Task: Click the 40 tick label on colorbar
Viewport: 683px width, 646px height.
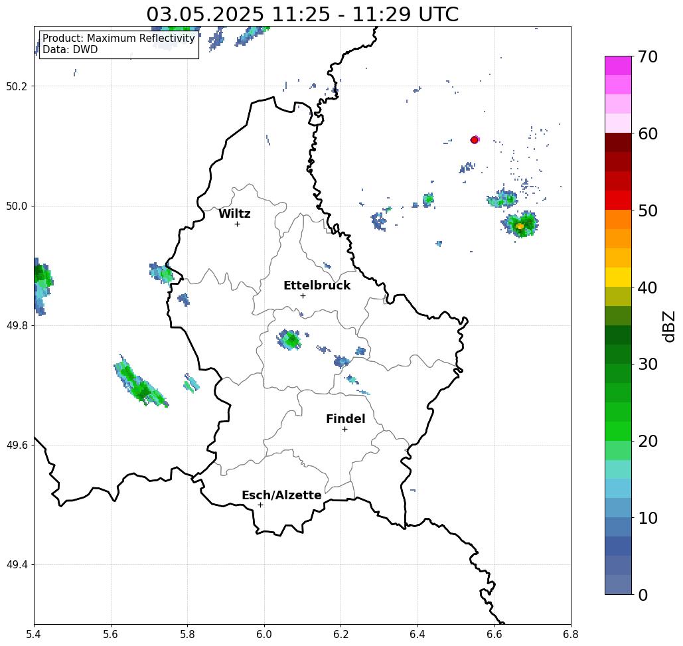Action: tap(647, 287)
